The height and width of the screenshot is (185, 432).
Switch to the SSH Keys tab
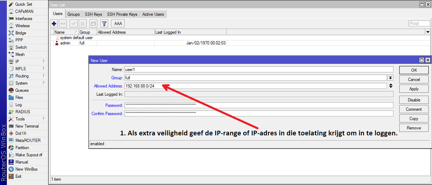coord(93,14)
